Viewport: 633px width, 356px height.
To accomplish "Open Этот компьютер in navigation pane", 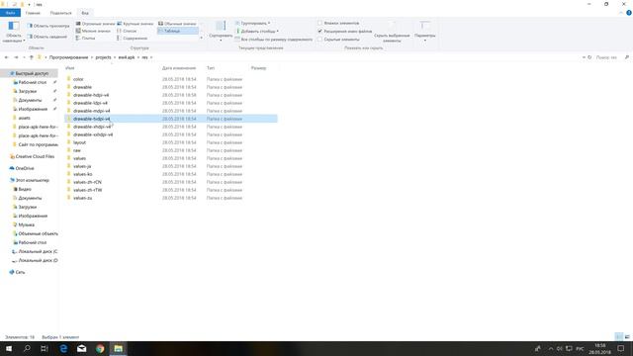I will [32, 180].
